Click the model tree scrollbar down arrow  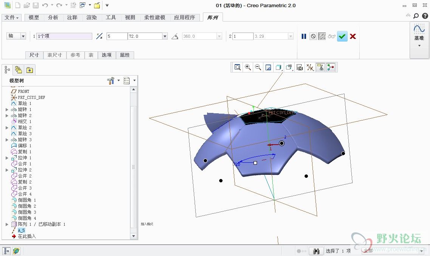[133, 236]
